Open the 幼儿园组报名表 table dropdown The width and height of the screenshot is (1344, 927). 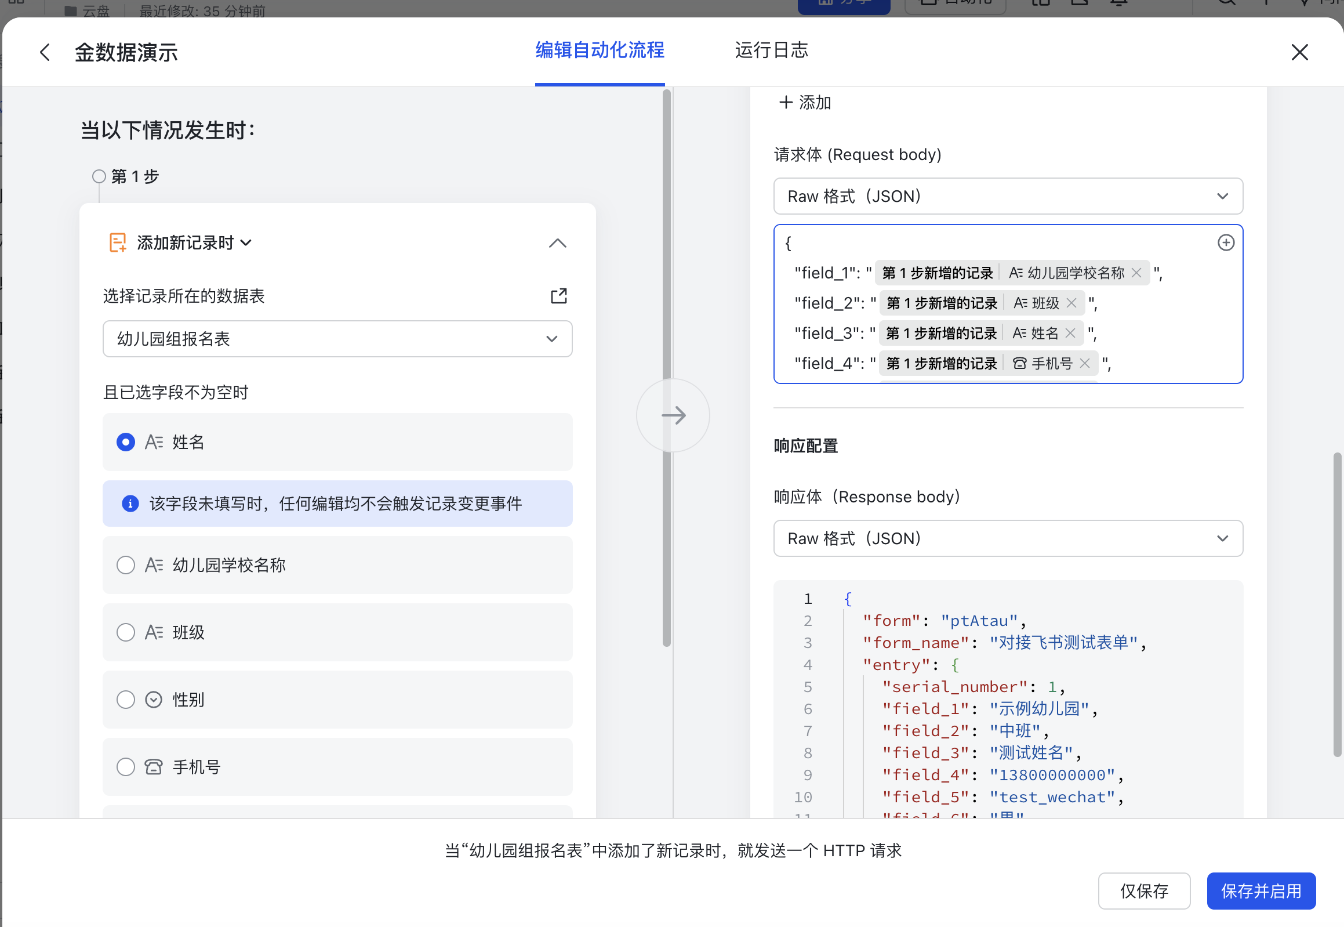coord(337,339)
